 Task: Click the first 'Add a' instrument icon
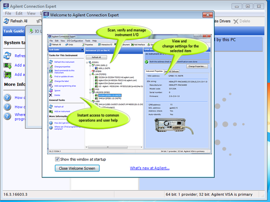7,65
